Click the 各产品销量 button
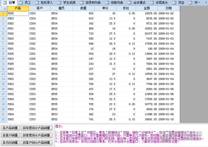Viewport: 208px width, 147px height. click(10, 128)
